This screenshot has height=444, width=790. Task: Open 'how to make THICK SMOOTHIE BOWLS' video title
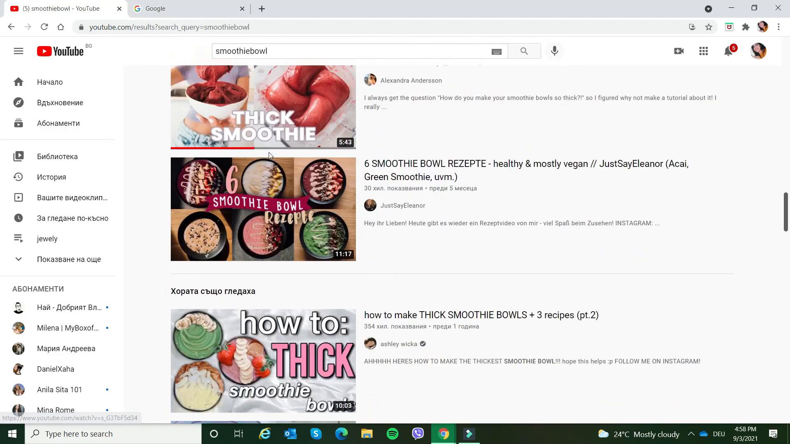pyautogui.click(x=481, y=315)
